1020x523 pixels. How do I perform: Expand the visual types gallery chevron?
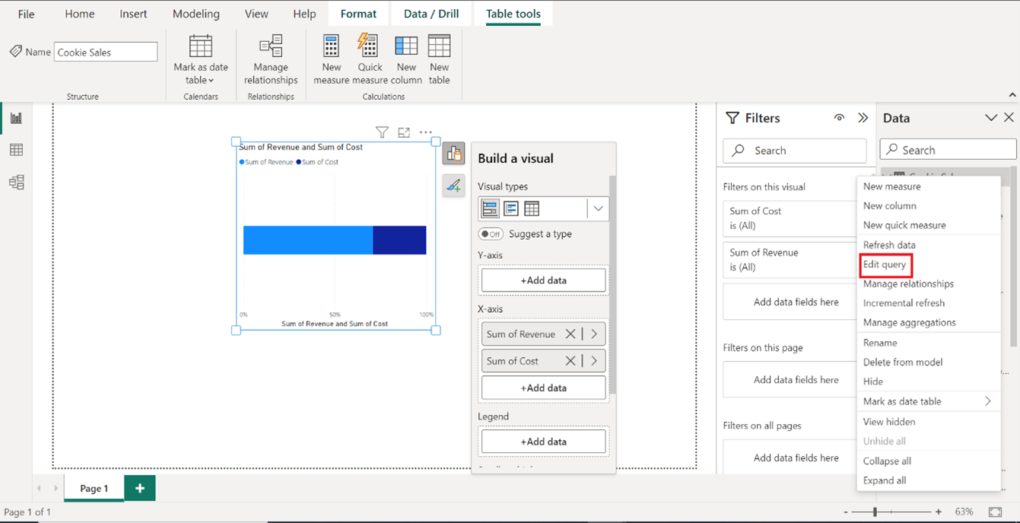pos(598,208)
